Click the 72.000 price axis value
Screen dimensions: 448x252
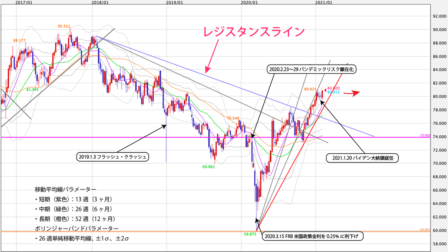(x=439, y=150)
